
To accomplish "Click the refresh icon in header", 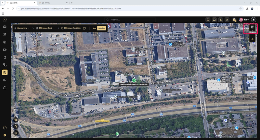I will (x=227, y=20).
